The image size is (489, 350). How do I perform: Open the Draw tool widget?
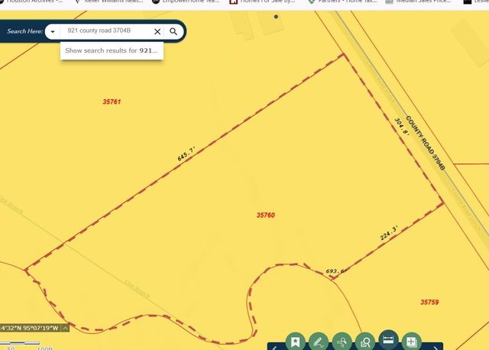click(x=319, y=342)
